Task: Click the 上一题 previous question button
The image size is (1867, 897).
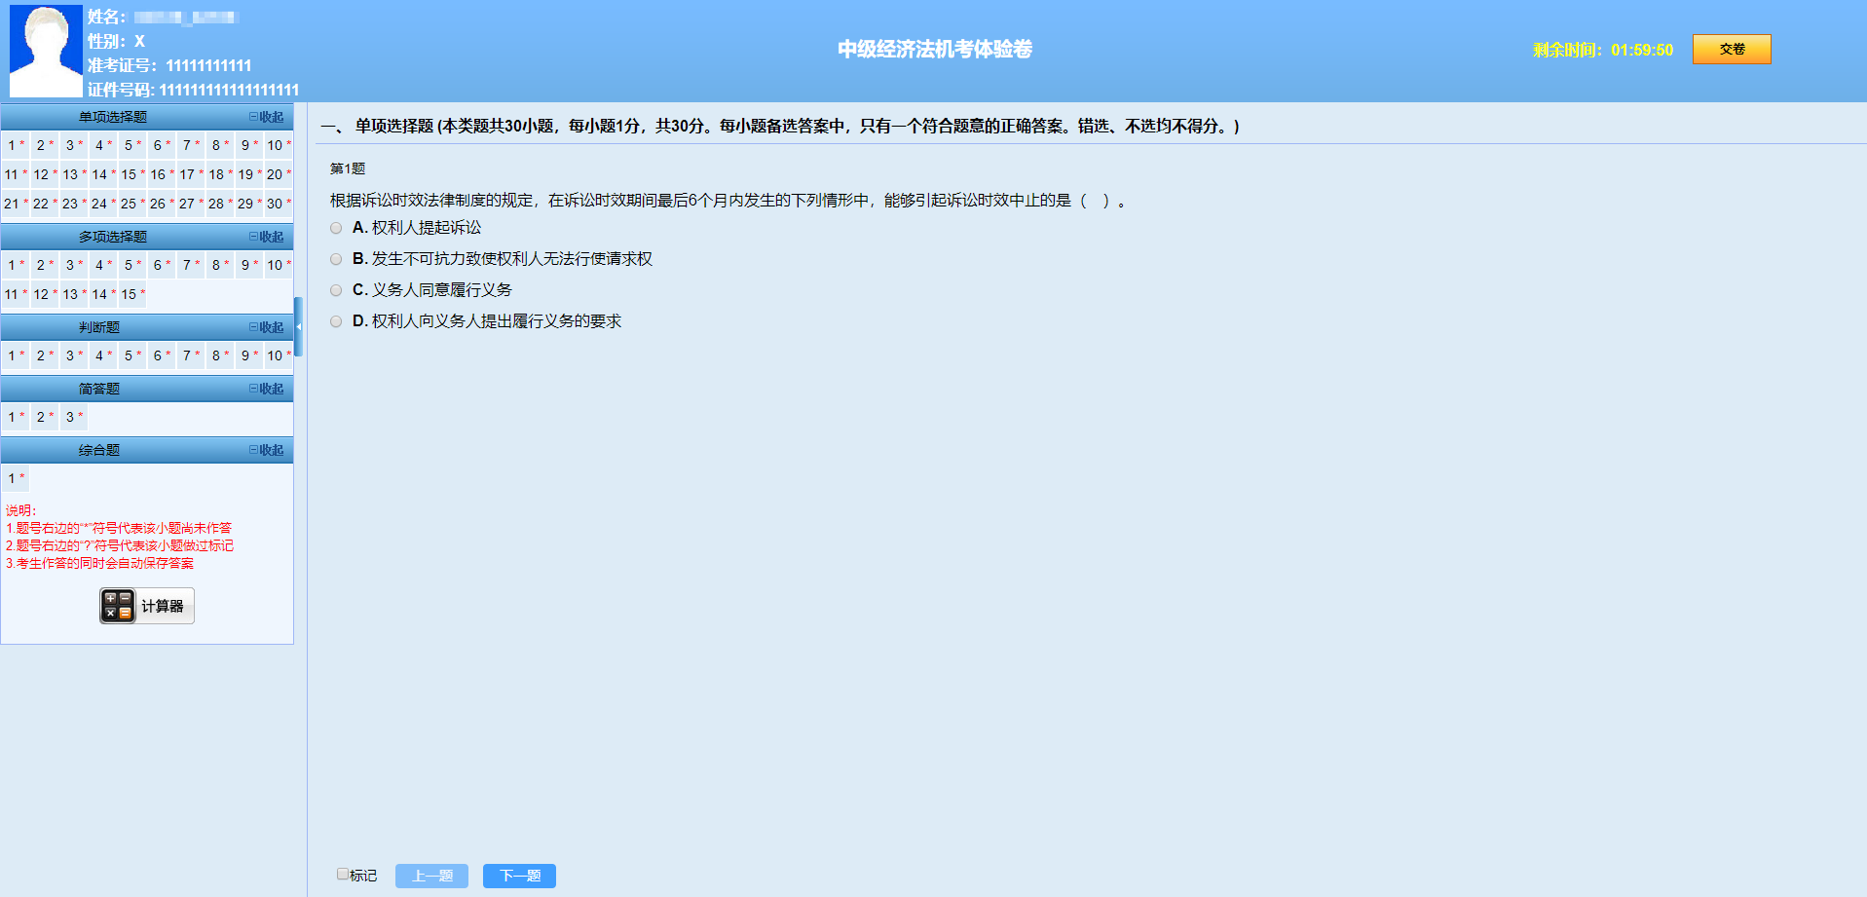Action: 431,876
